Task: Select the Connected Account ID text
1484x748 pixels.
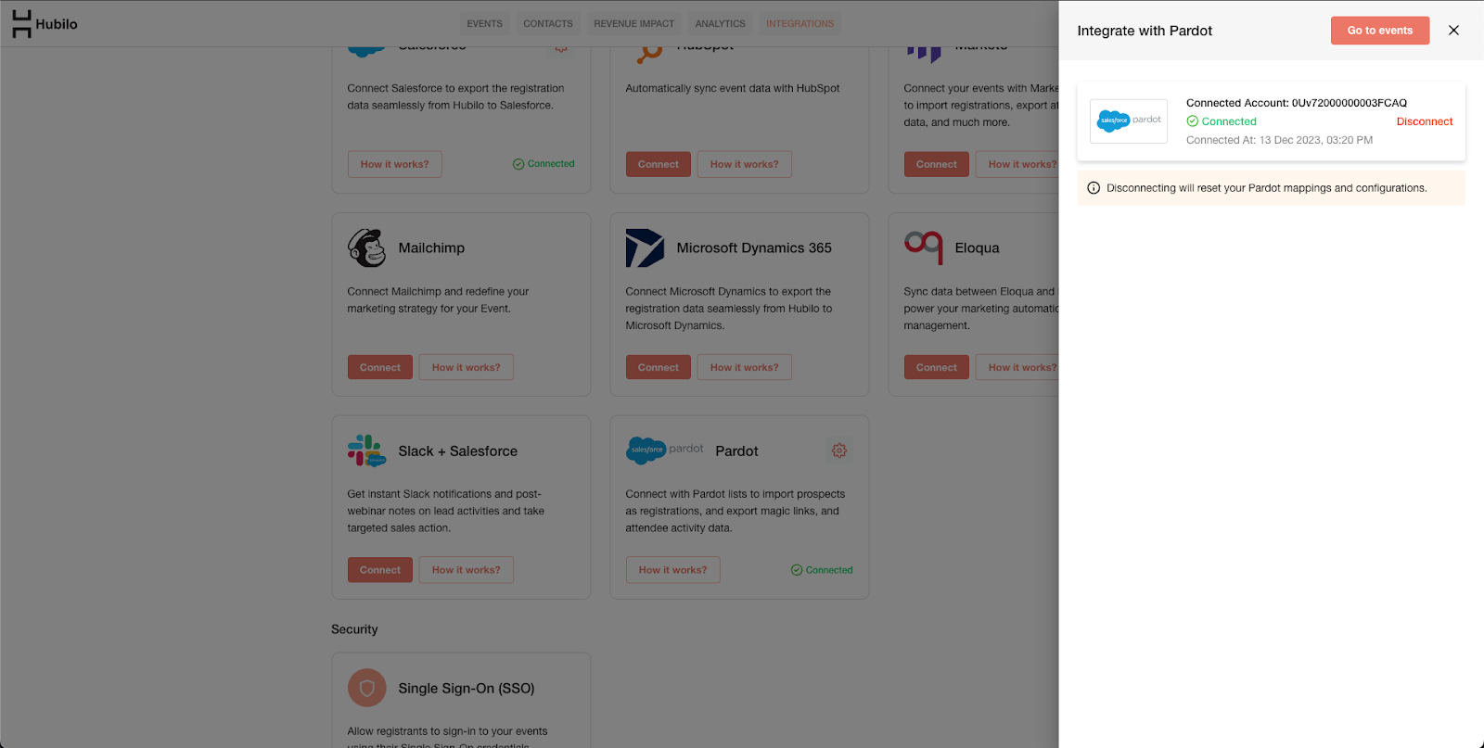Action: (1297, 103)
